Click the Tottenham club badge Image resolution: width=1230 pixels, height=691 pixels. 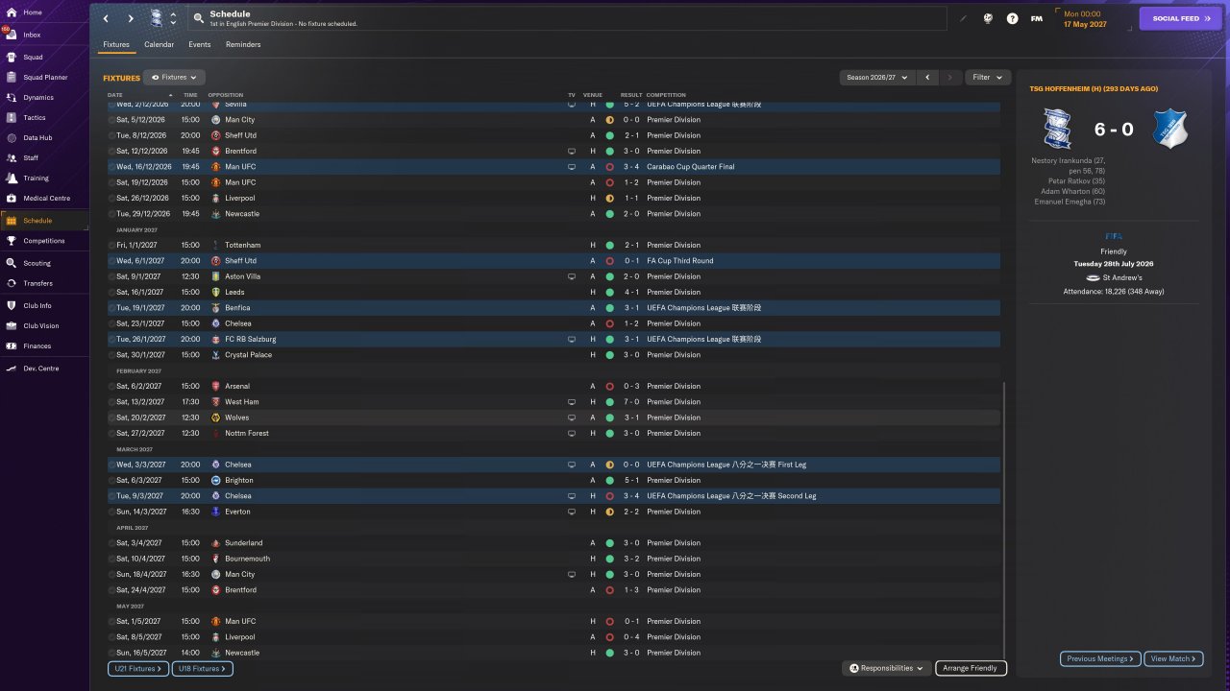point(216,245)
